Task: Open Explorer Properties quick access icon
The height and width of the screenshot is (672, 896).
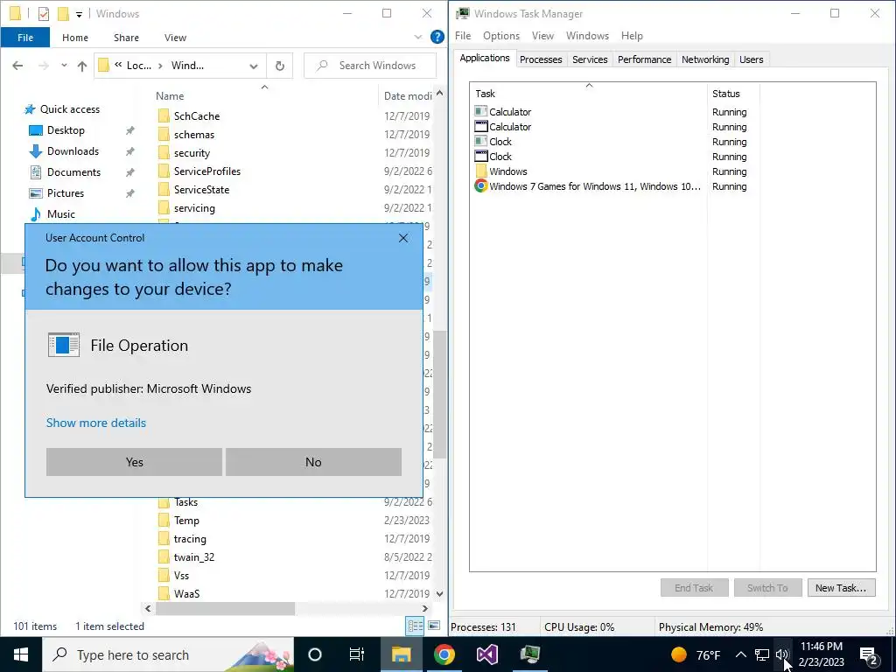Action: tap(44, 13)
